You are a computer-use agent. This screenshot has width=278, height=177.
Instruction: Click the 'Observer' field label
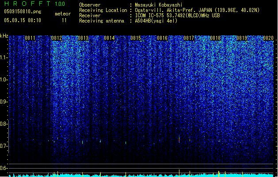(90, 5)
